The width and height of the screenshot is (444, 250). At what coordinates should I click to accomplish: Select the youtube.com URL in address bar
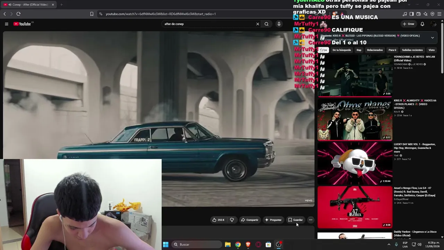(x=161, y=14)
